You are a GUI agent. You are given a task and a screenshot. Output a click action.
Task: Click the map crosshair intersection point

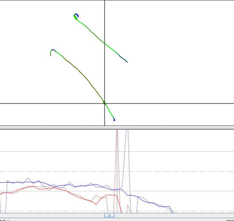tap(104, 103)
